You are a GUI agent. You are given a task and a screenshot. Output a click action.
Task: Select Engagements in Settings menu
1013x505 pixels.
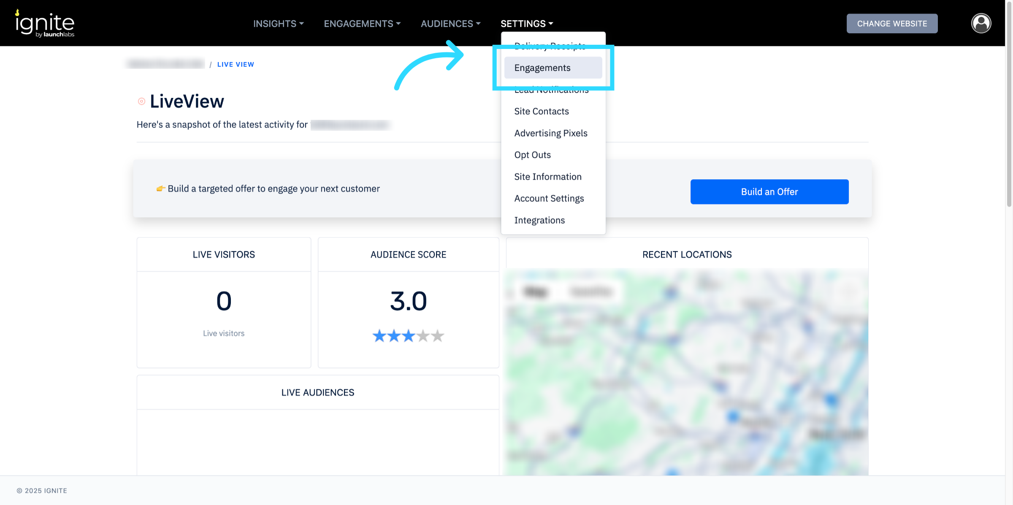pyautogui.click(x=542, y=68)
